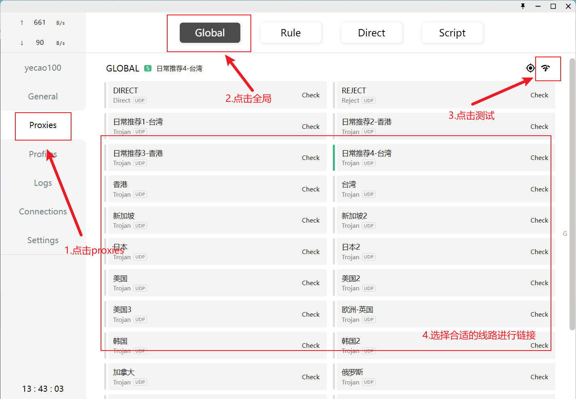Check latency of 欧洲-英国 proxy
This screenshot has width=576, height=399.
(539, 314)
